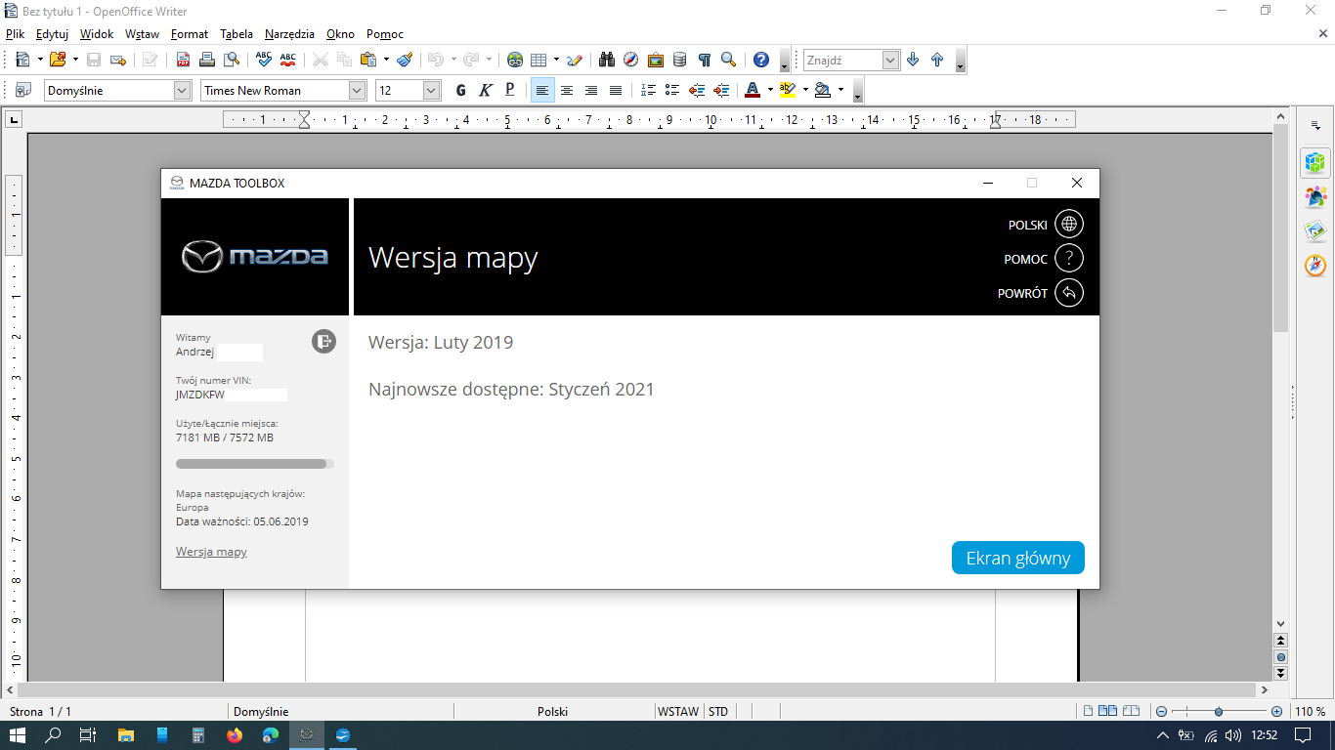Click the export PDF toolbar icon
The height and width of the screenshot is (750, 1335).
183,60
